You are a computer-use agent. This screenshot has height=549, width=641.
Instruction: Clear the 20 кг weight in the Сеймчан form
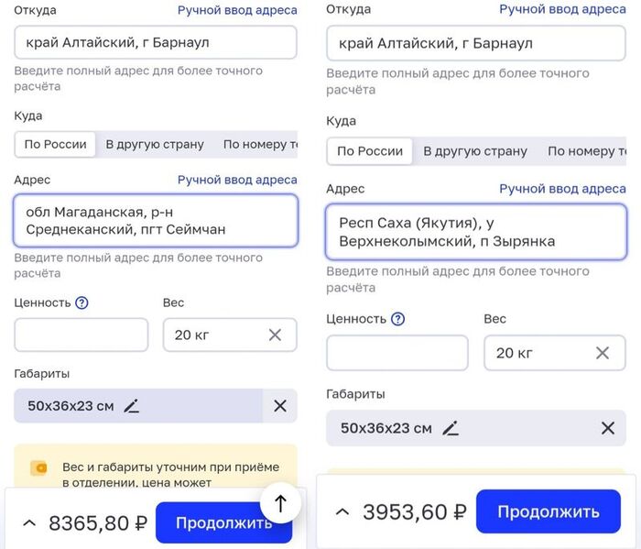(x=275, y=335)
